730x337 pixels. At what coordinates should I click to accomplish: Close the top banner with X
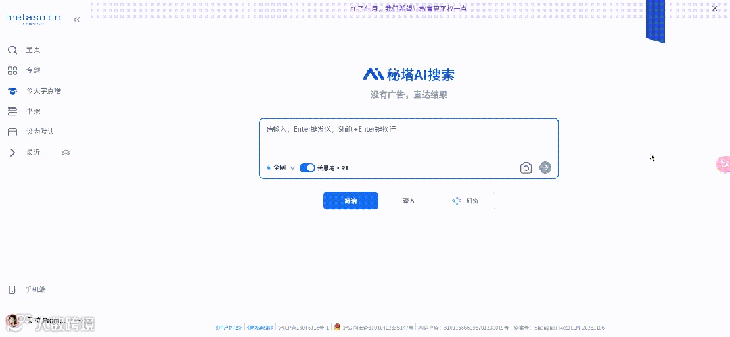(x=714, y=8)
